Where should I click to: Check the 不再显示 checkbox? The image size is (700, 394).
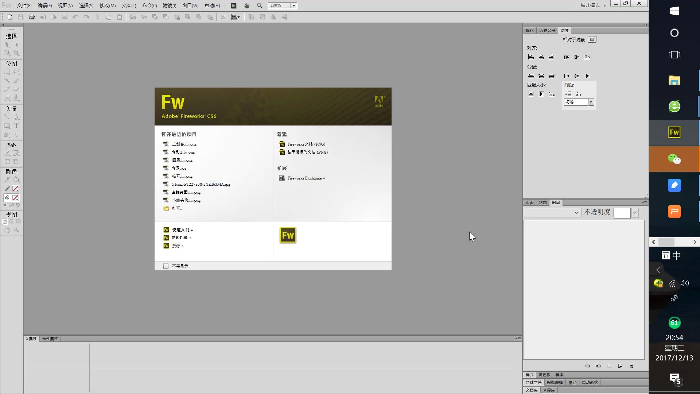tap(166, 266)
